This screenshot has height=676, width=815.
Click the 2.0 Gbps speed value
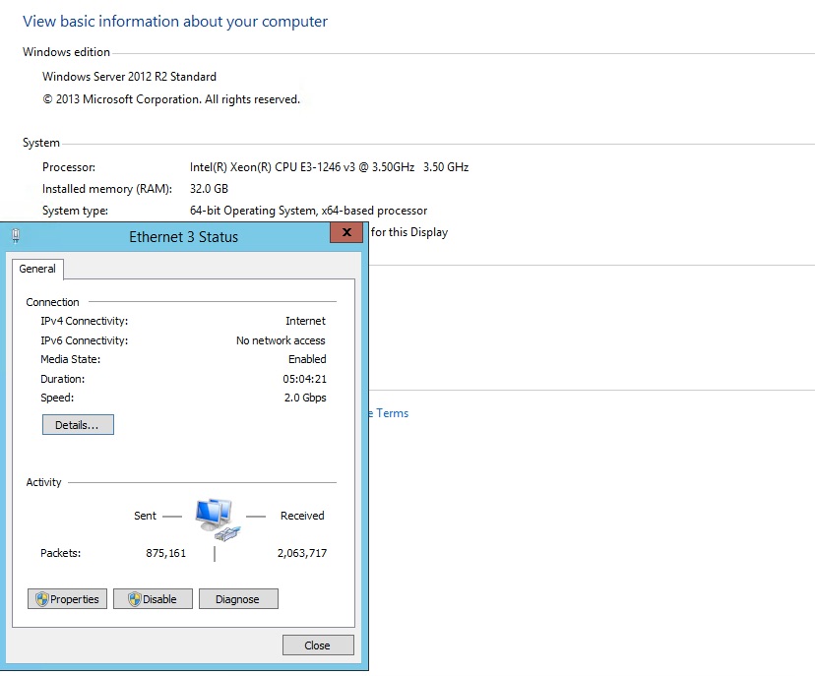click(x=305, y=398)
